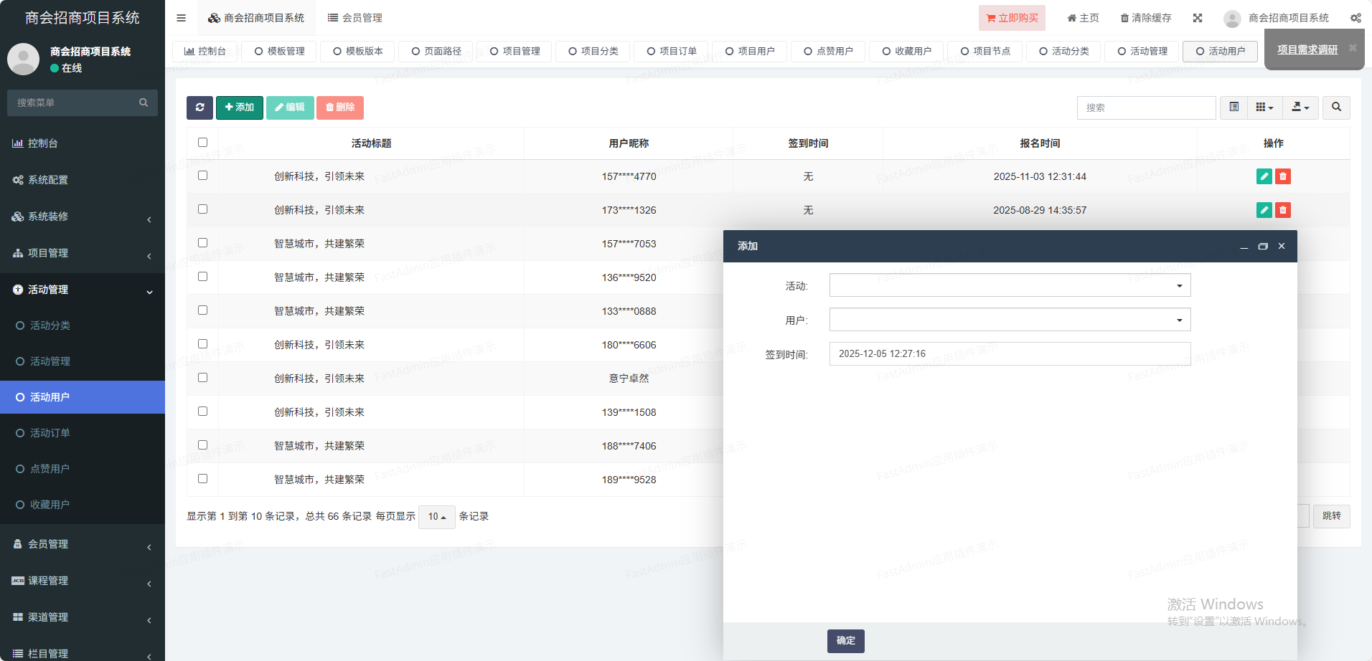Tick the select-all checkbox in table header
The image size is (1372, 661).
202,143
